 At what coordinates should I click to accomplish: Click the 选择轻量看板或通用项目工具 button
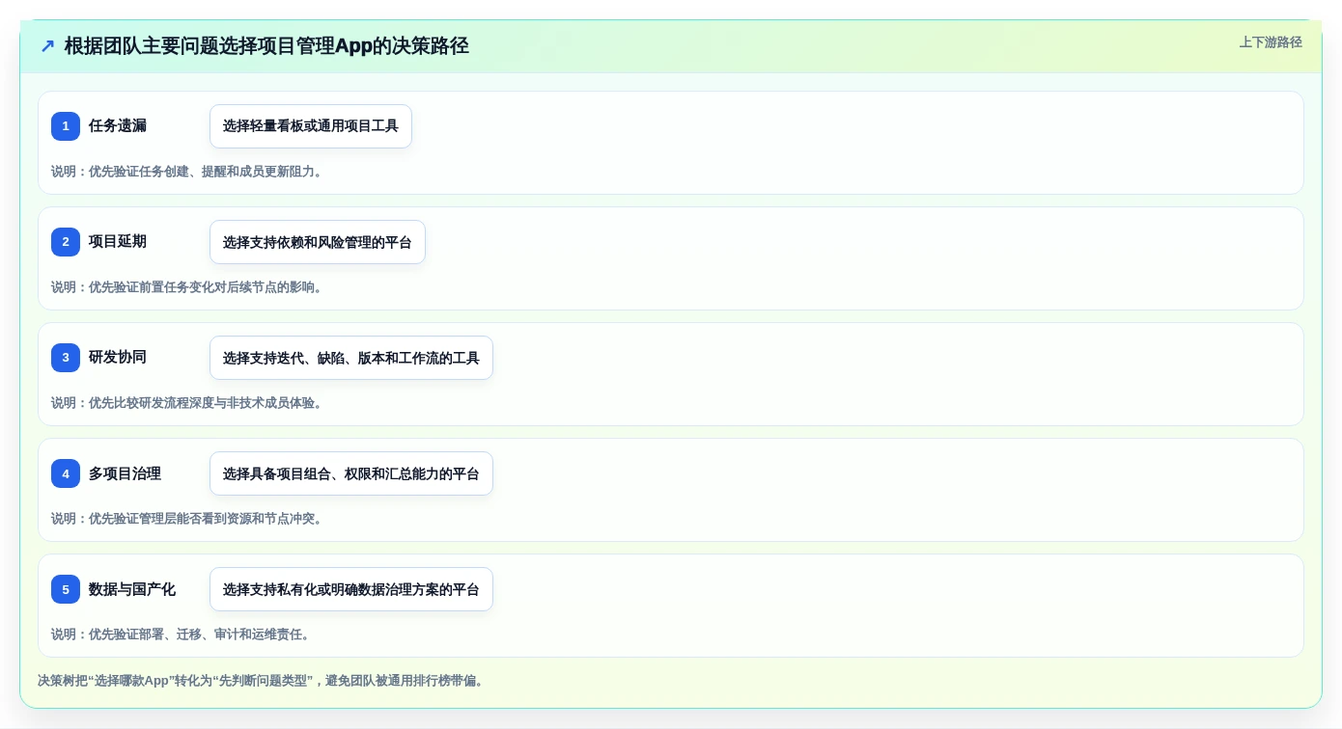(x=311, y=126)
